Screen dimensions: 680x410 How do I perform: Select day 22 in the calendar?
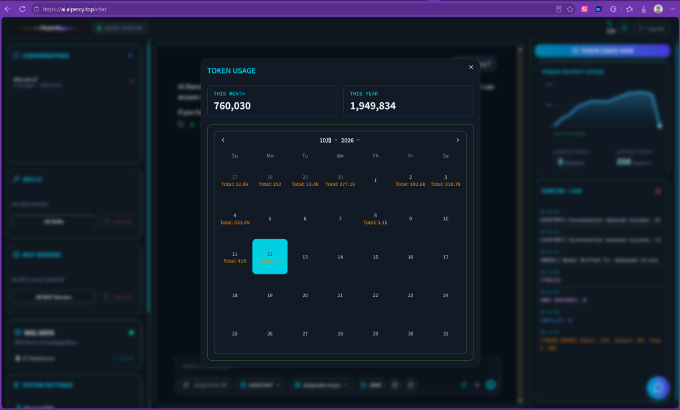[375, 296]
